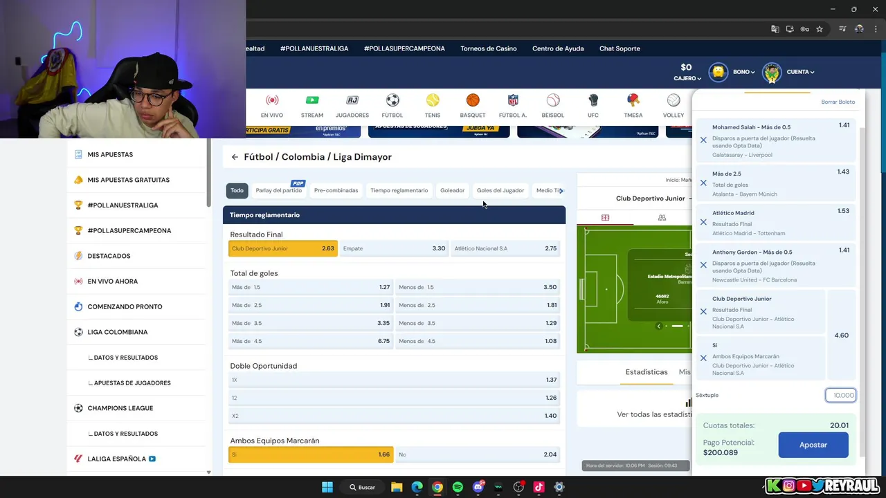Expand the CUENTA account dropdown

(x=800, y=72)
